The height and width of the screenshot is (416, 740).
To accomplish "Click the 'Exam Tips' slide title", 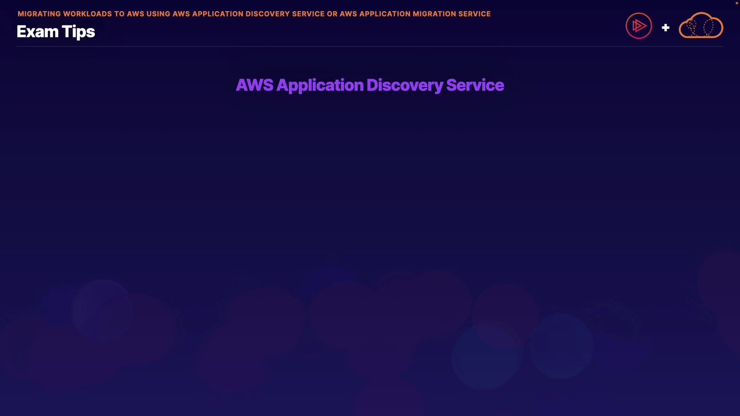I will click(56, 32).
